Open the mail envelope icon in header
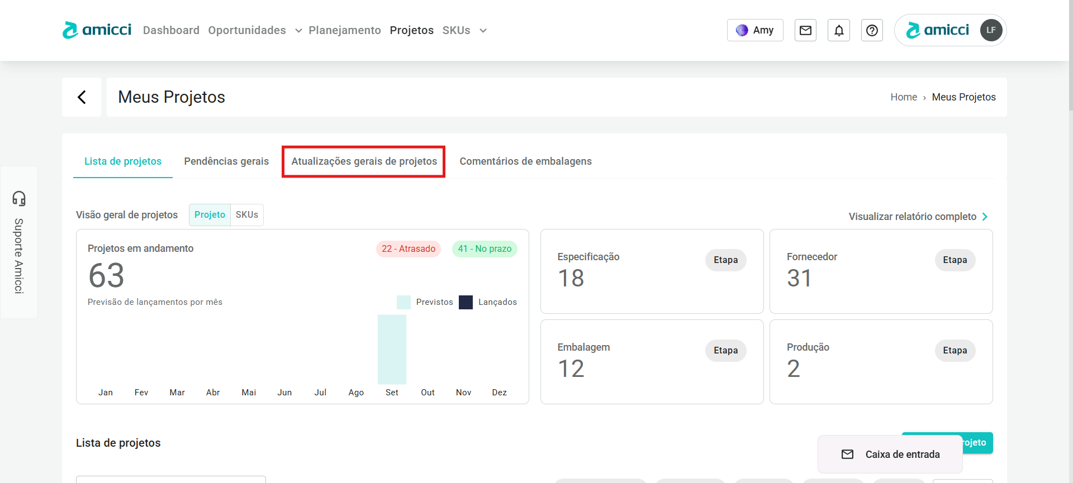The width and height of the screenshot is (1073, 483). tap(805, 30)
